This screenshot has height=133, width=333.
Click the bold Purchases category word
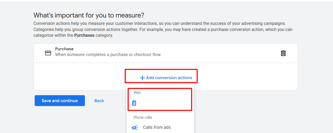pos(84,35)
